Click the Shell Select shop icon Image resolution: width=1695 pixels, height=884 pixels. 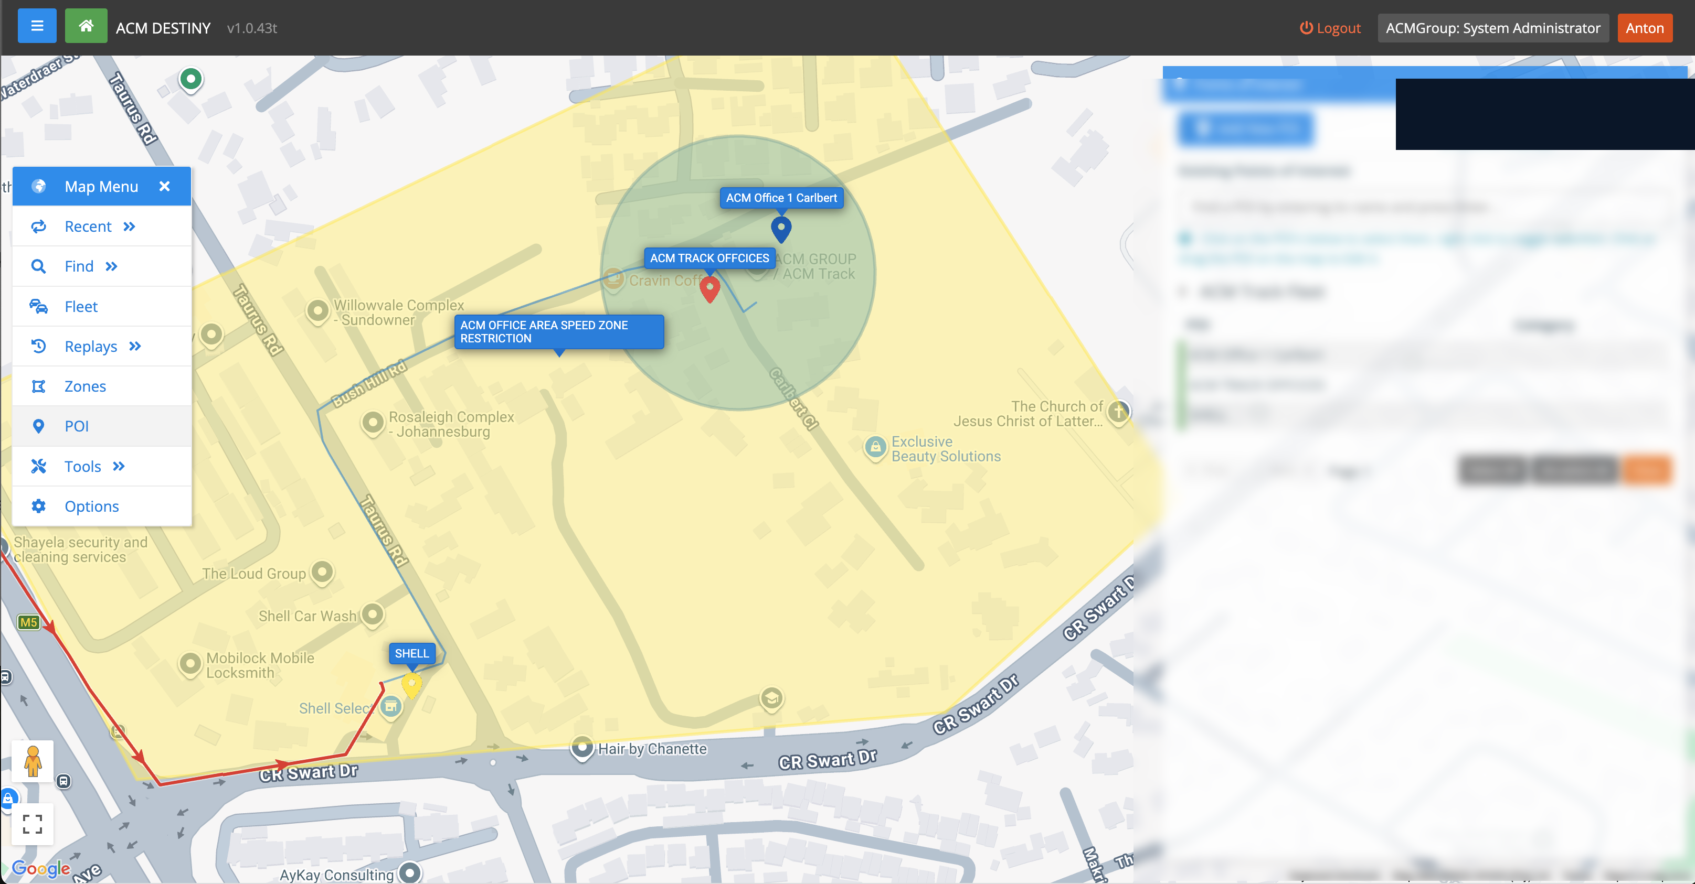[x=391, y=707]
